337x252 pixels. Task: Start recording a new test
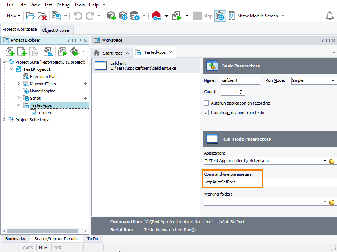(155, 16)
